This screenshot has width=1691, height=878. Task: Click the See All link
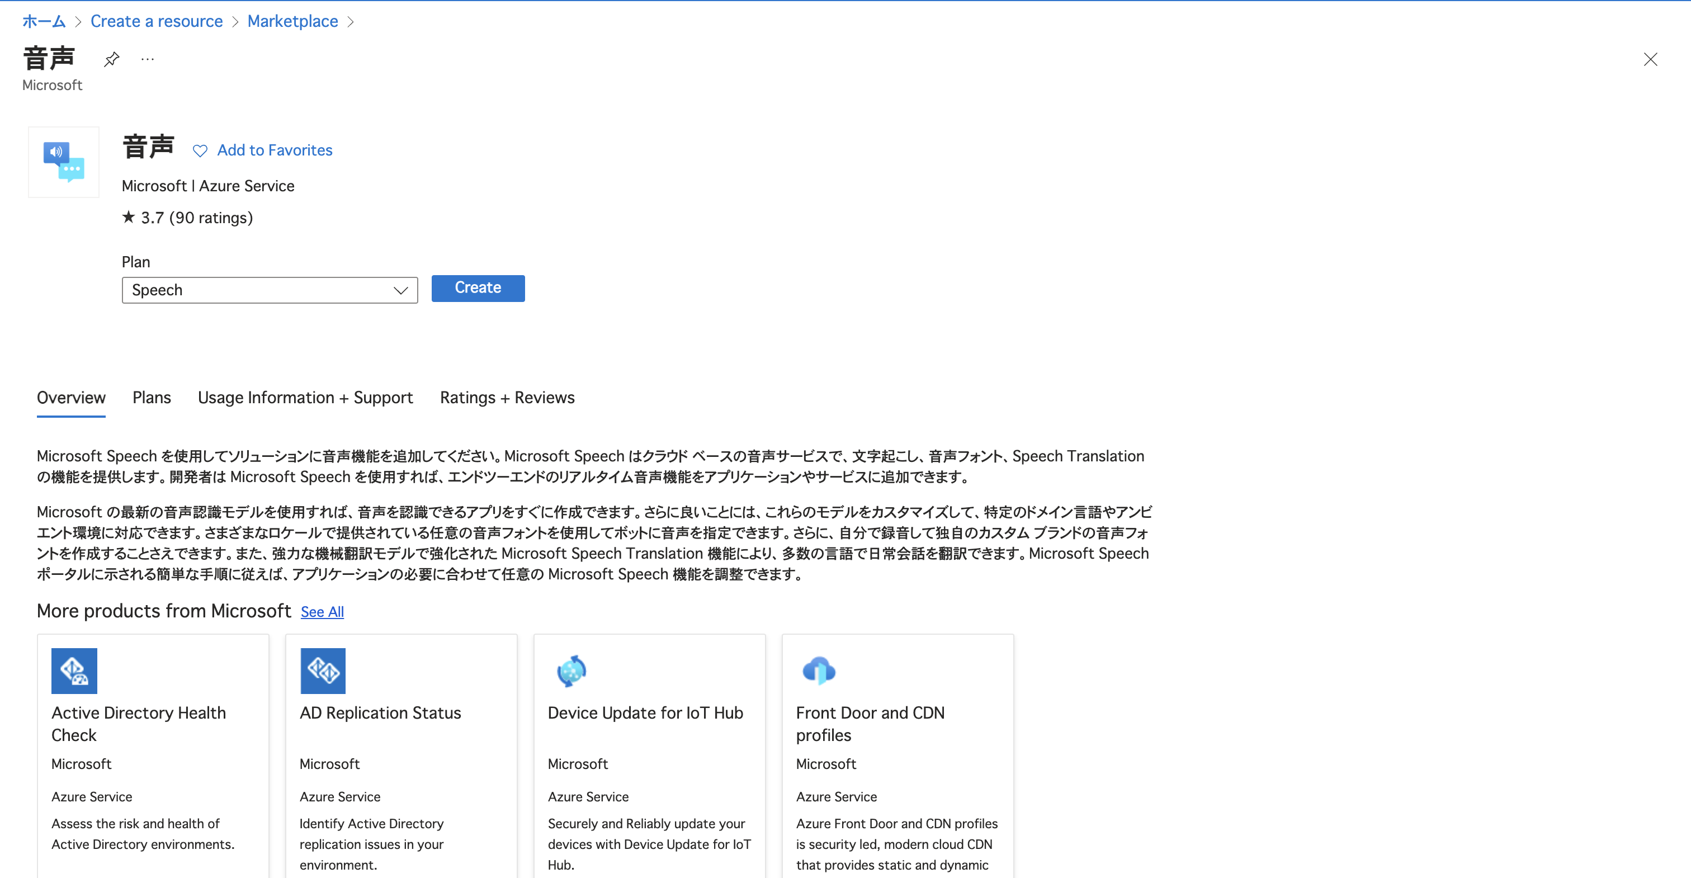tap(322, 612)
